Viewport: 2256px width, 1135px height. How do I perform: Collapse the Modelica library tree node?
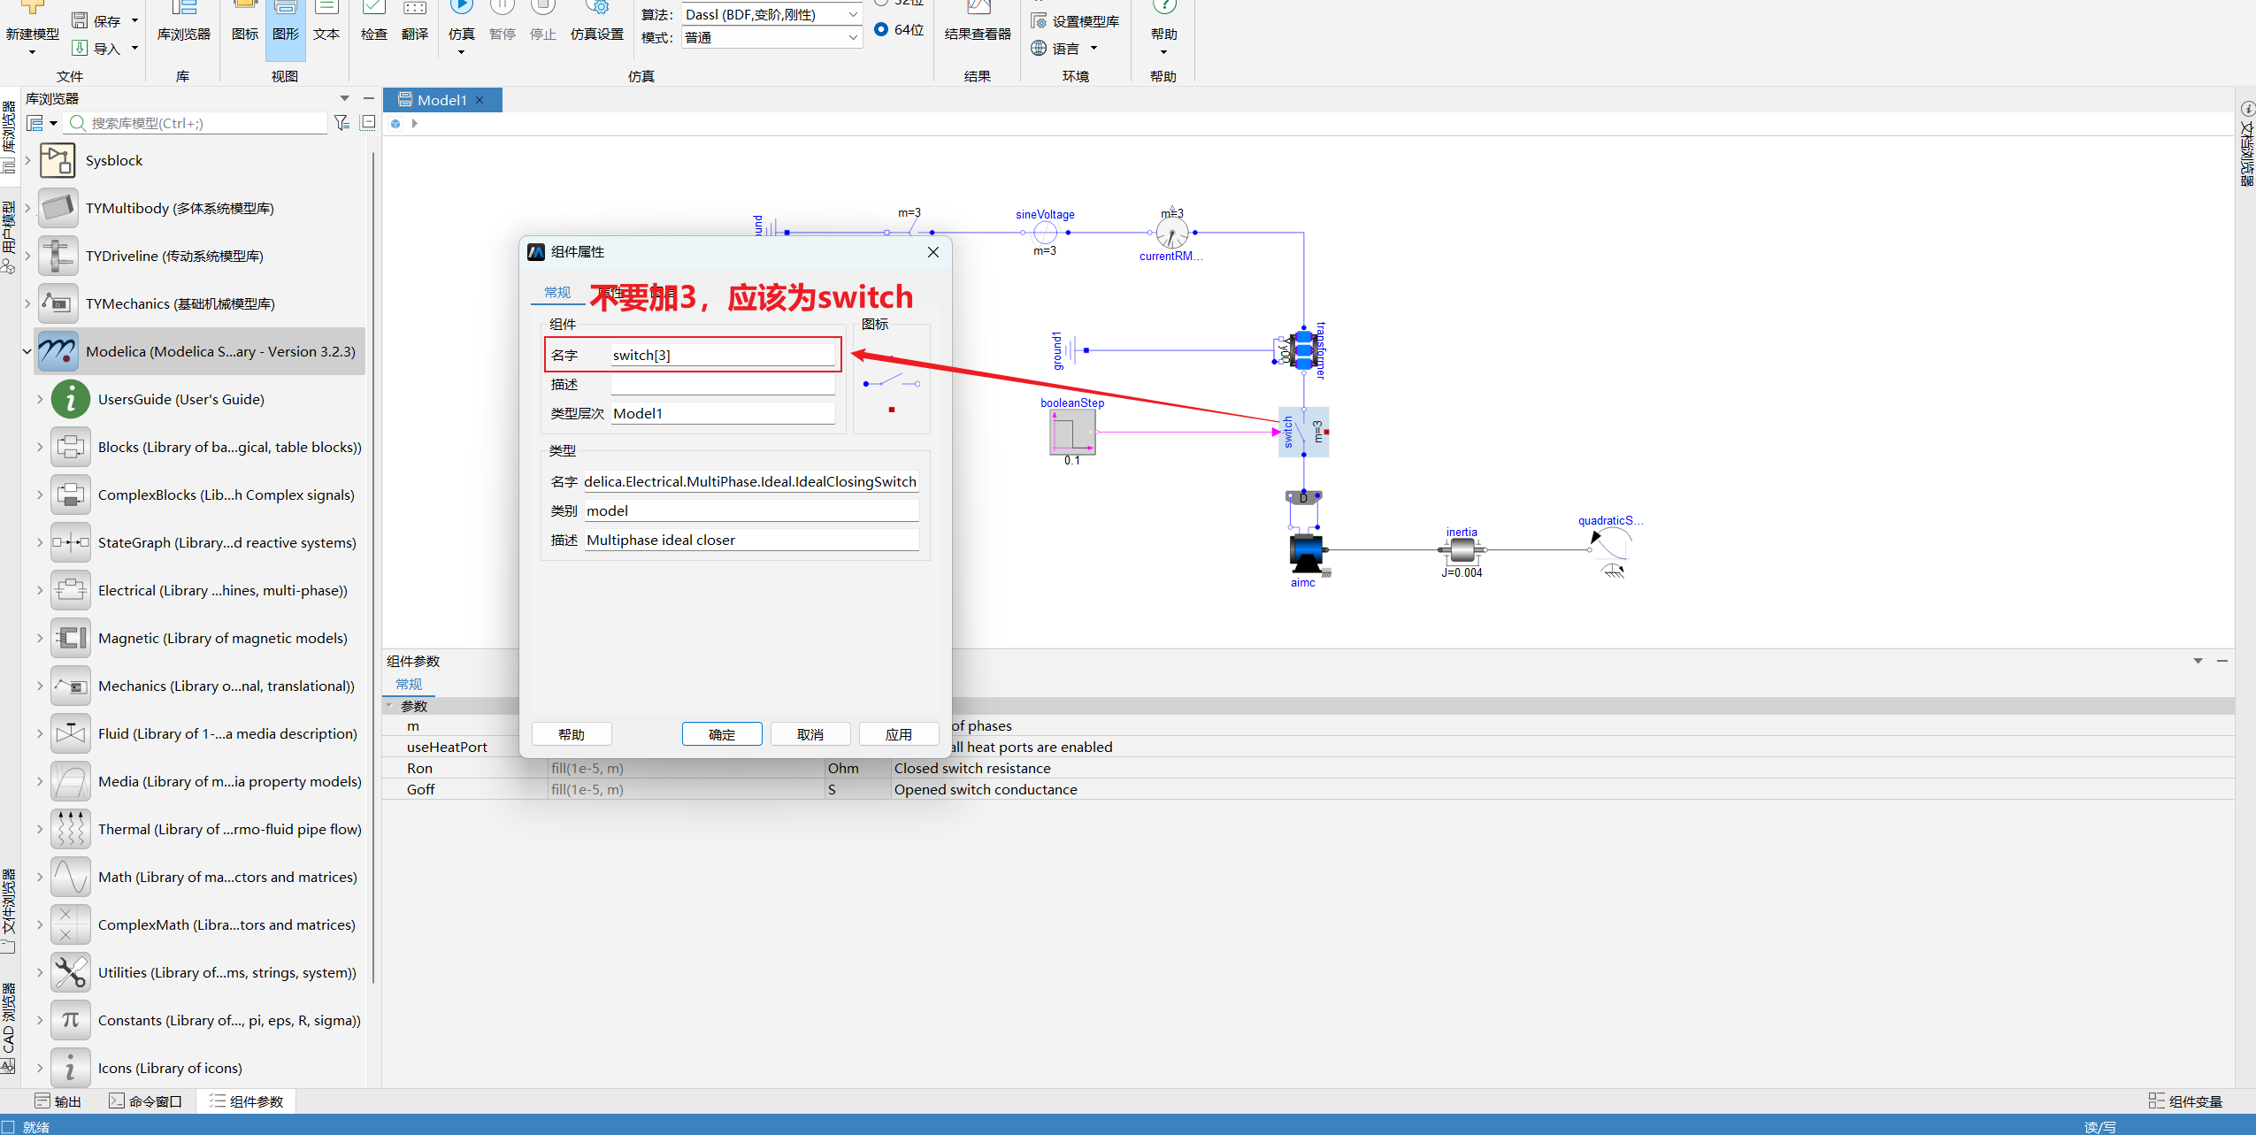[27, 351]
